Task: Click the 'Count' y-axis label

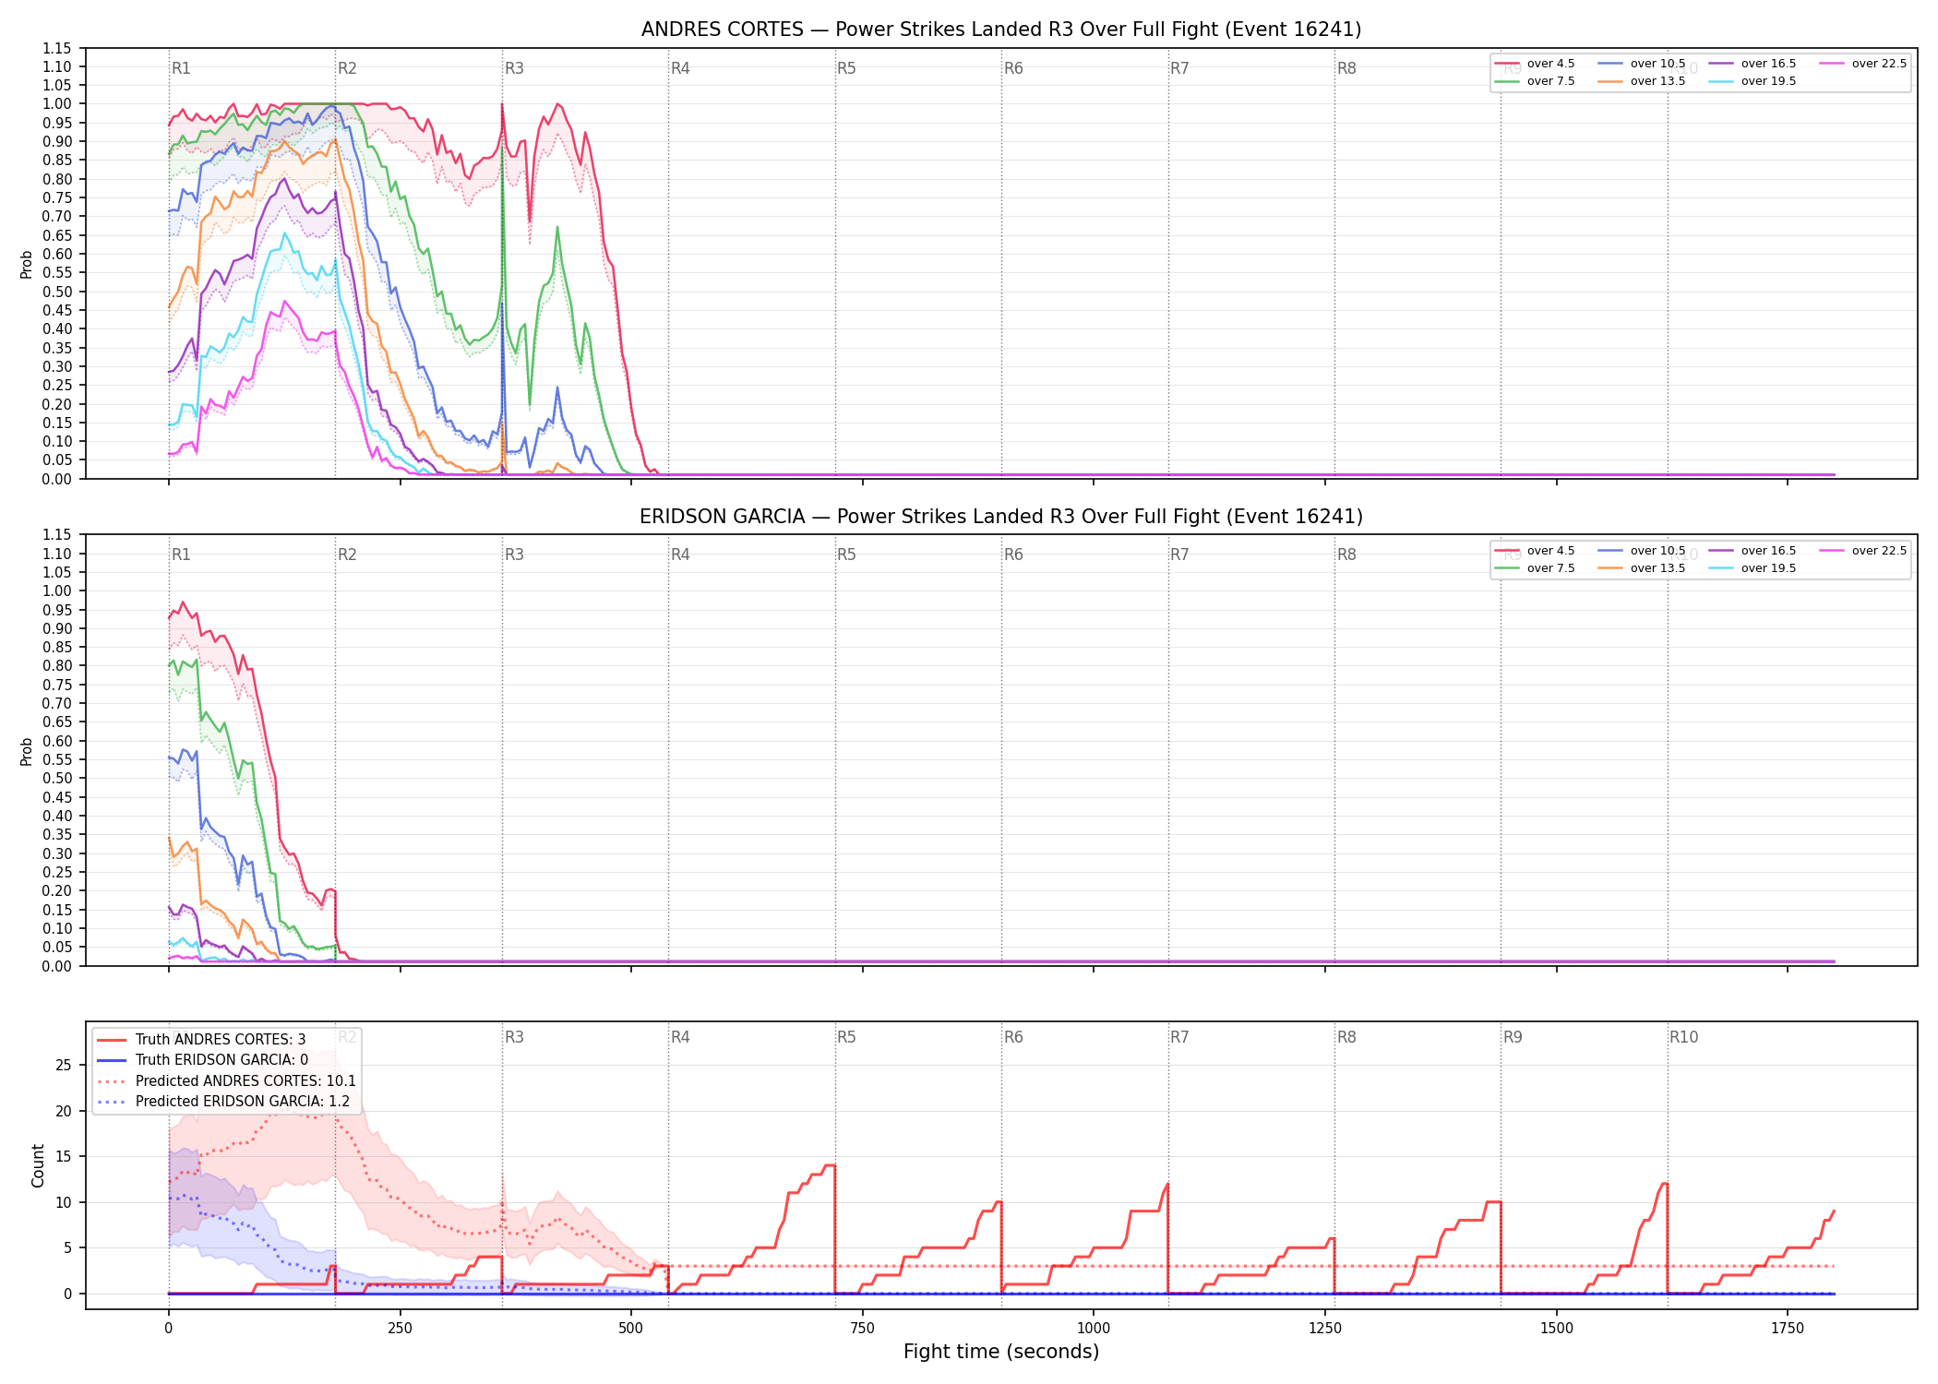Action: coord(38,1165)
